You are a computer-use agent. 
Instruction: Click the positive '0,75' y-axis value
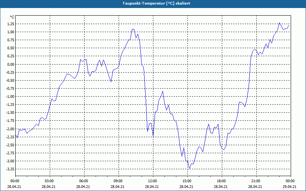point(11,40)
